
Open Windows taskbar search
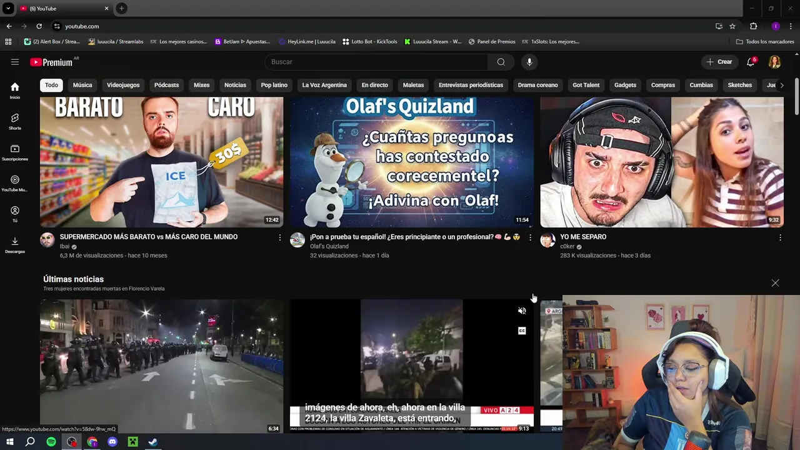[30, 442]
